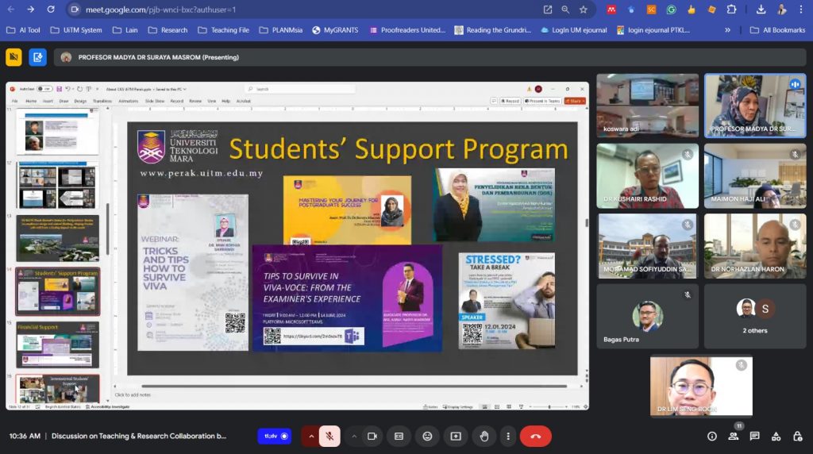Screen dimensions: 813x454
Task: Open the host controls lock icon
Action: click(796, 436)
